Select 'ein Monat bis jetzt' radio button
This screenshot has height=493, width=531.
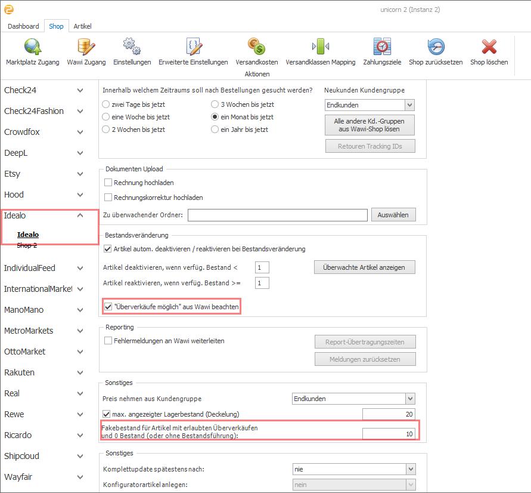pyautogui.click(x=215, y=117)
